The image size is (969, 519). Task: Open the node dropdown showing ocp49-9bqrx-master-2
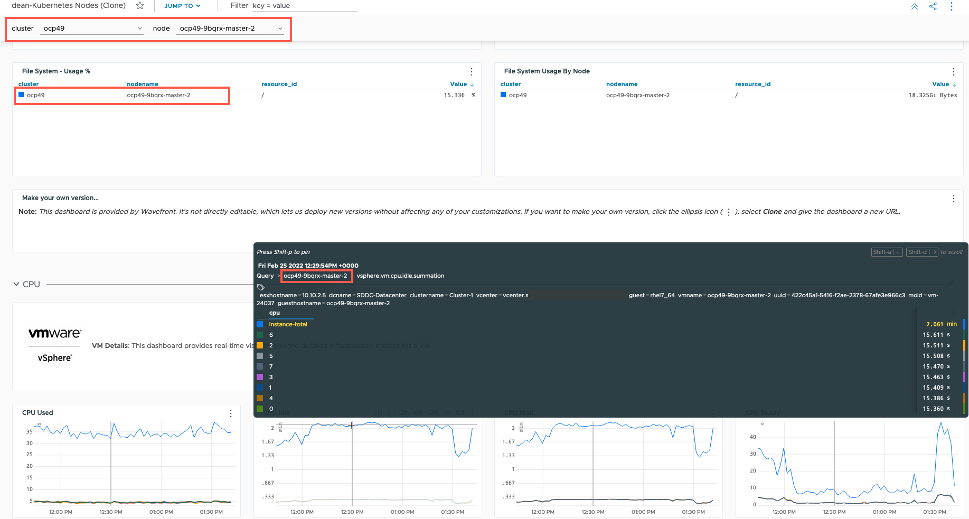(230, 29)
